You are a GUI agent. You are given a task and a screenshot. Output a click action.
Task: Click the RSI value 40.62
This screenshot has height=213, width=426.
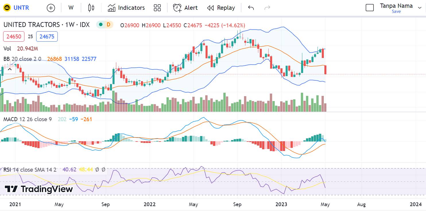[69, 170]
